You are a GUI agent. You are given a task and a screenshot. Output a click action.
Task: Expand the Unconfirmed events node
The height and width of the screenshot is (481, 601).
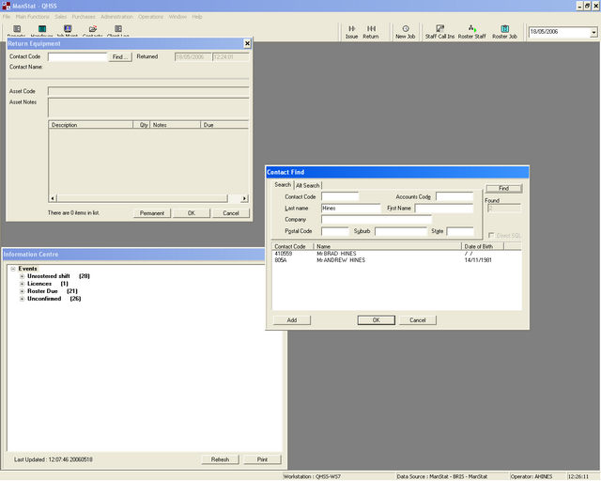(22, 299)
